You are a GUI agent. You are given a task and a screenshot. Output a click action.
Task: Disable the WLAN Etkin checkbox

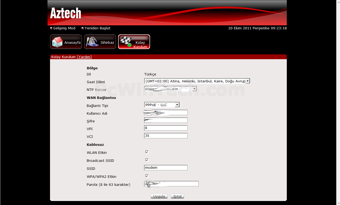(147, 152)
